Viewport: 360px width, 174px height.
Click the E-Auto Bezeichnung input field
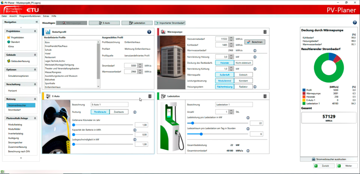coord(109,104)
